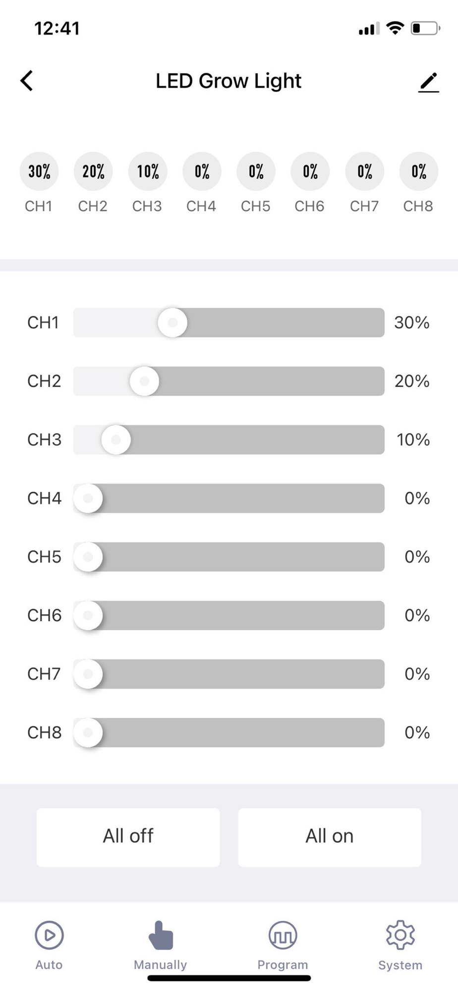This screenshot has width=458, height=991.
Task: Tap the CH5 0% circle badge
Action: coord(256,171)
